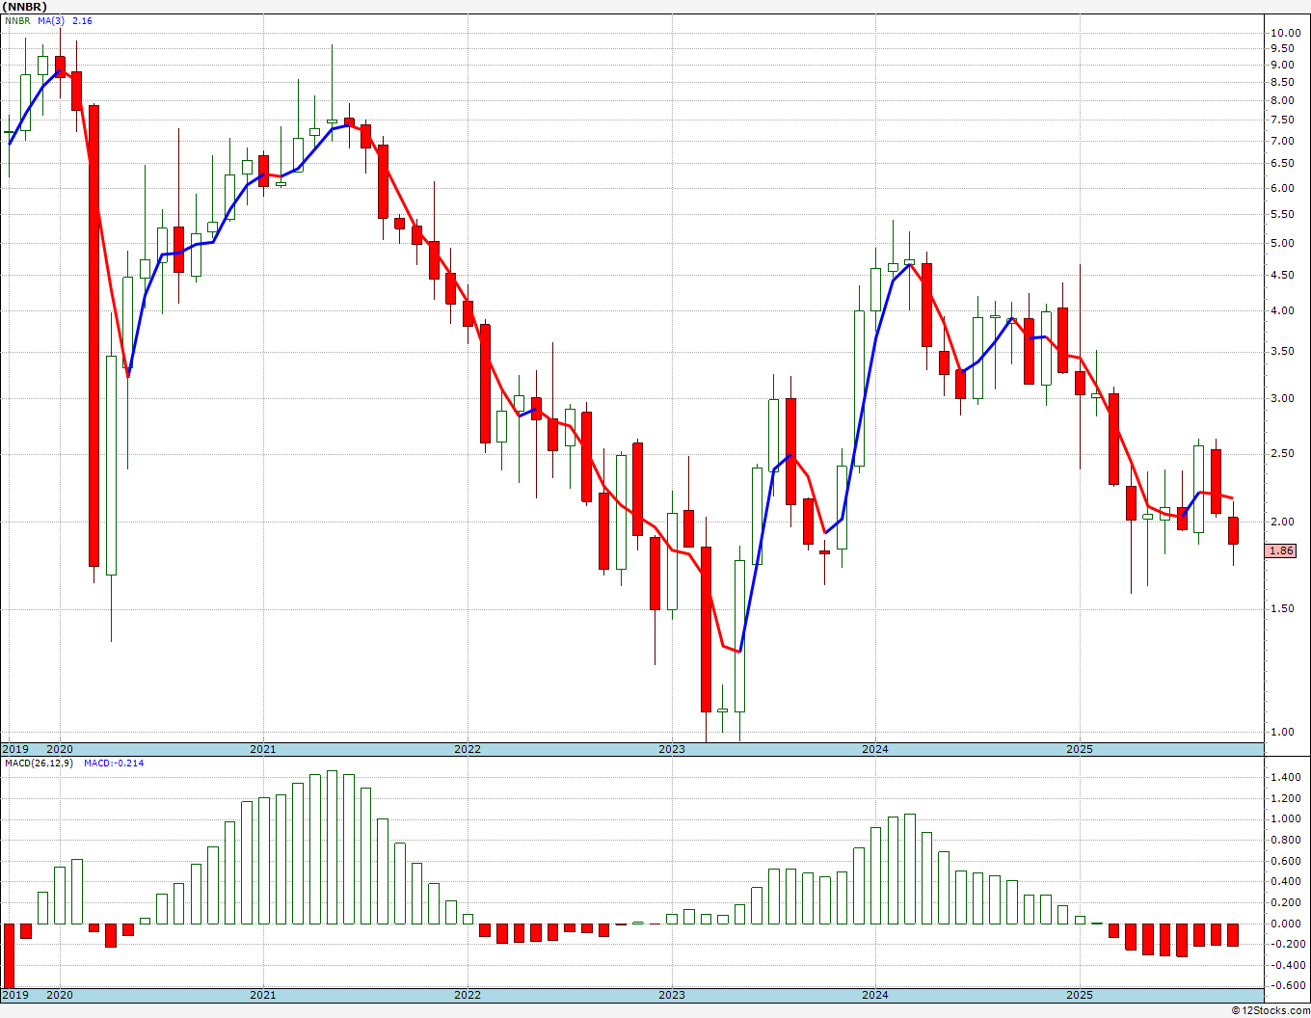Select the 2022 marker on MACD timeline
1311x1018 pixels.
pos(467,995)
